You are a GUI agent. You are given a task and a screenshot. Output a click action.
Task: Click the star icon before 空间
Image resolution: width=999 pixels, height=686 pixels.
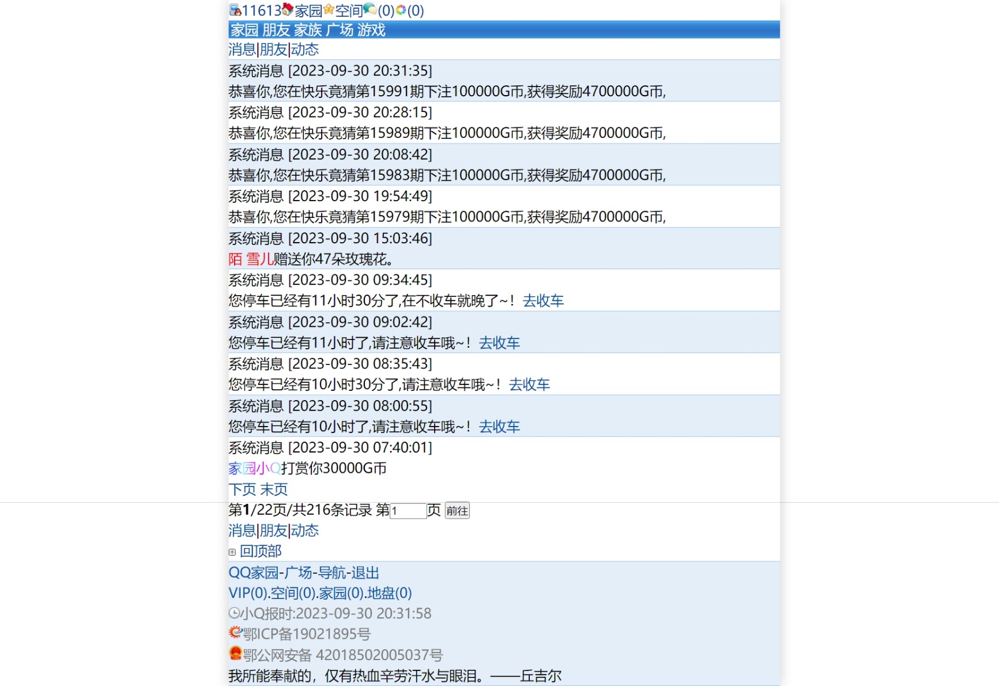coord(329,10)
